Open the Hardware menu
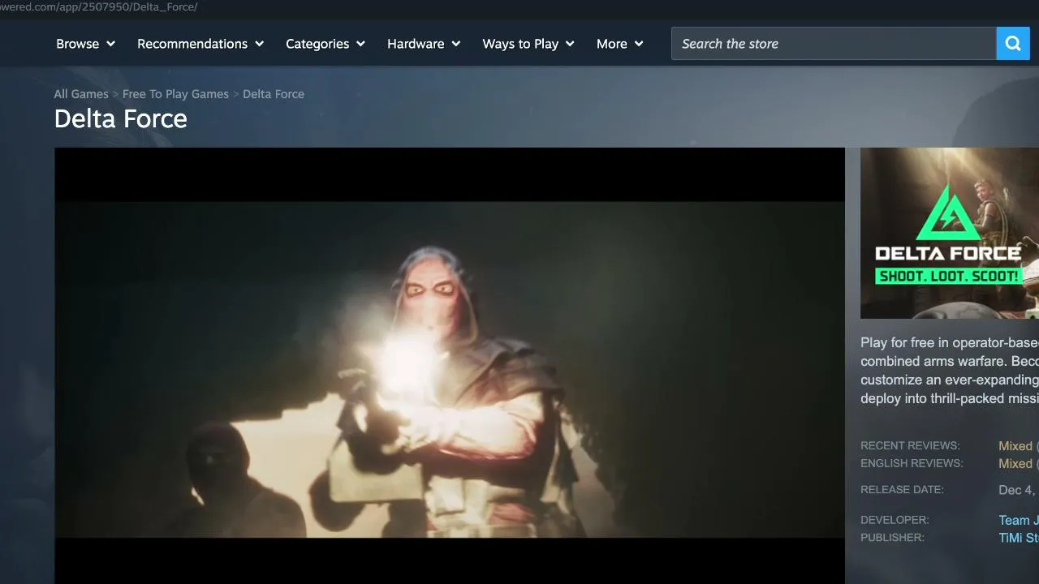1039x584 pixels. [424, 44]
